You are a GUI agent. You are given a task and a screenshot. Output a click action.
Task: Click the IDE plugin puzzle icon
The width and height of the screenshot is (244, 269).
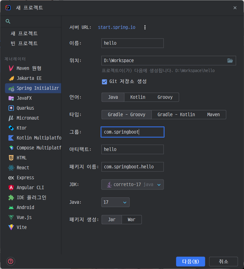[x=11, y=198]
